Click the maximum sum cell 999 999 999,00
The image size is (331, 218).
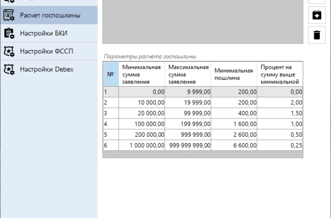coord(189,145)
